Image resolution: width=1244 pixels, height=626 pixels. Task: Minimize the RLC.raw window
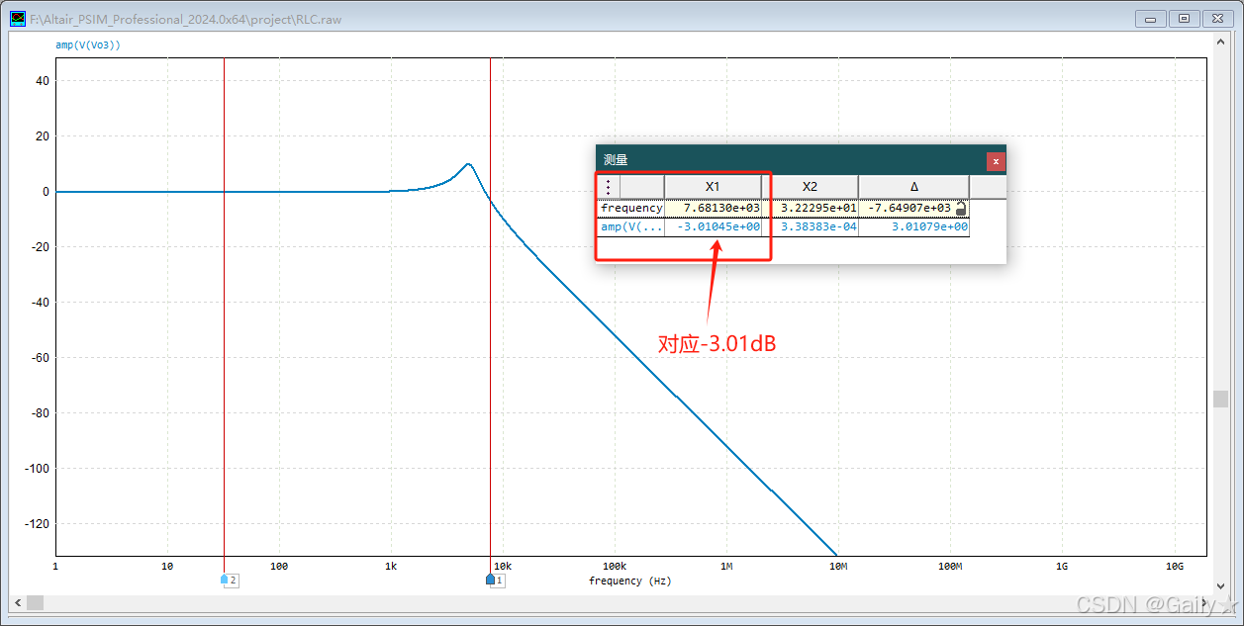click(1150, 18)
